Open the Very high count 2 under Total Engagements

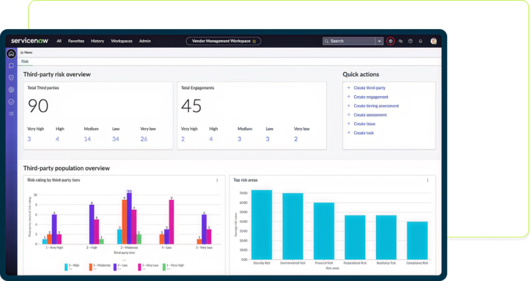tap(183, 139)
